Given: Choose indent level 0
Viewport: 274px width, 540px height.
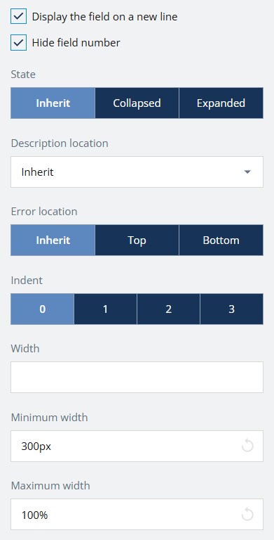Looking at the screenshot, I should (42, 309).
